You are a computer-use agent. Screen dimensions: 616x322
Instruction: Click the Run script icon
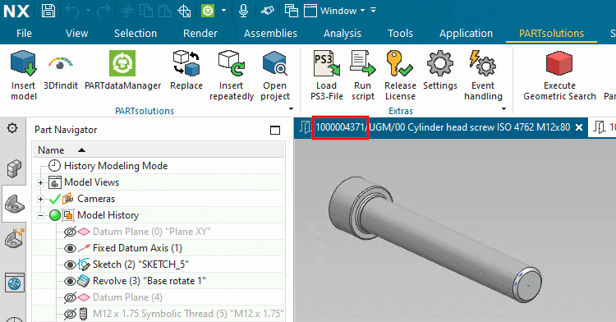[x=362, y=63]
